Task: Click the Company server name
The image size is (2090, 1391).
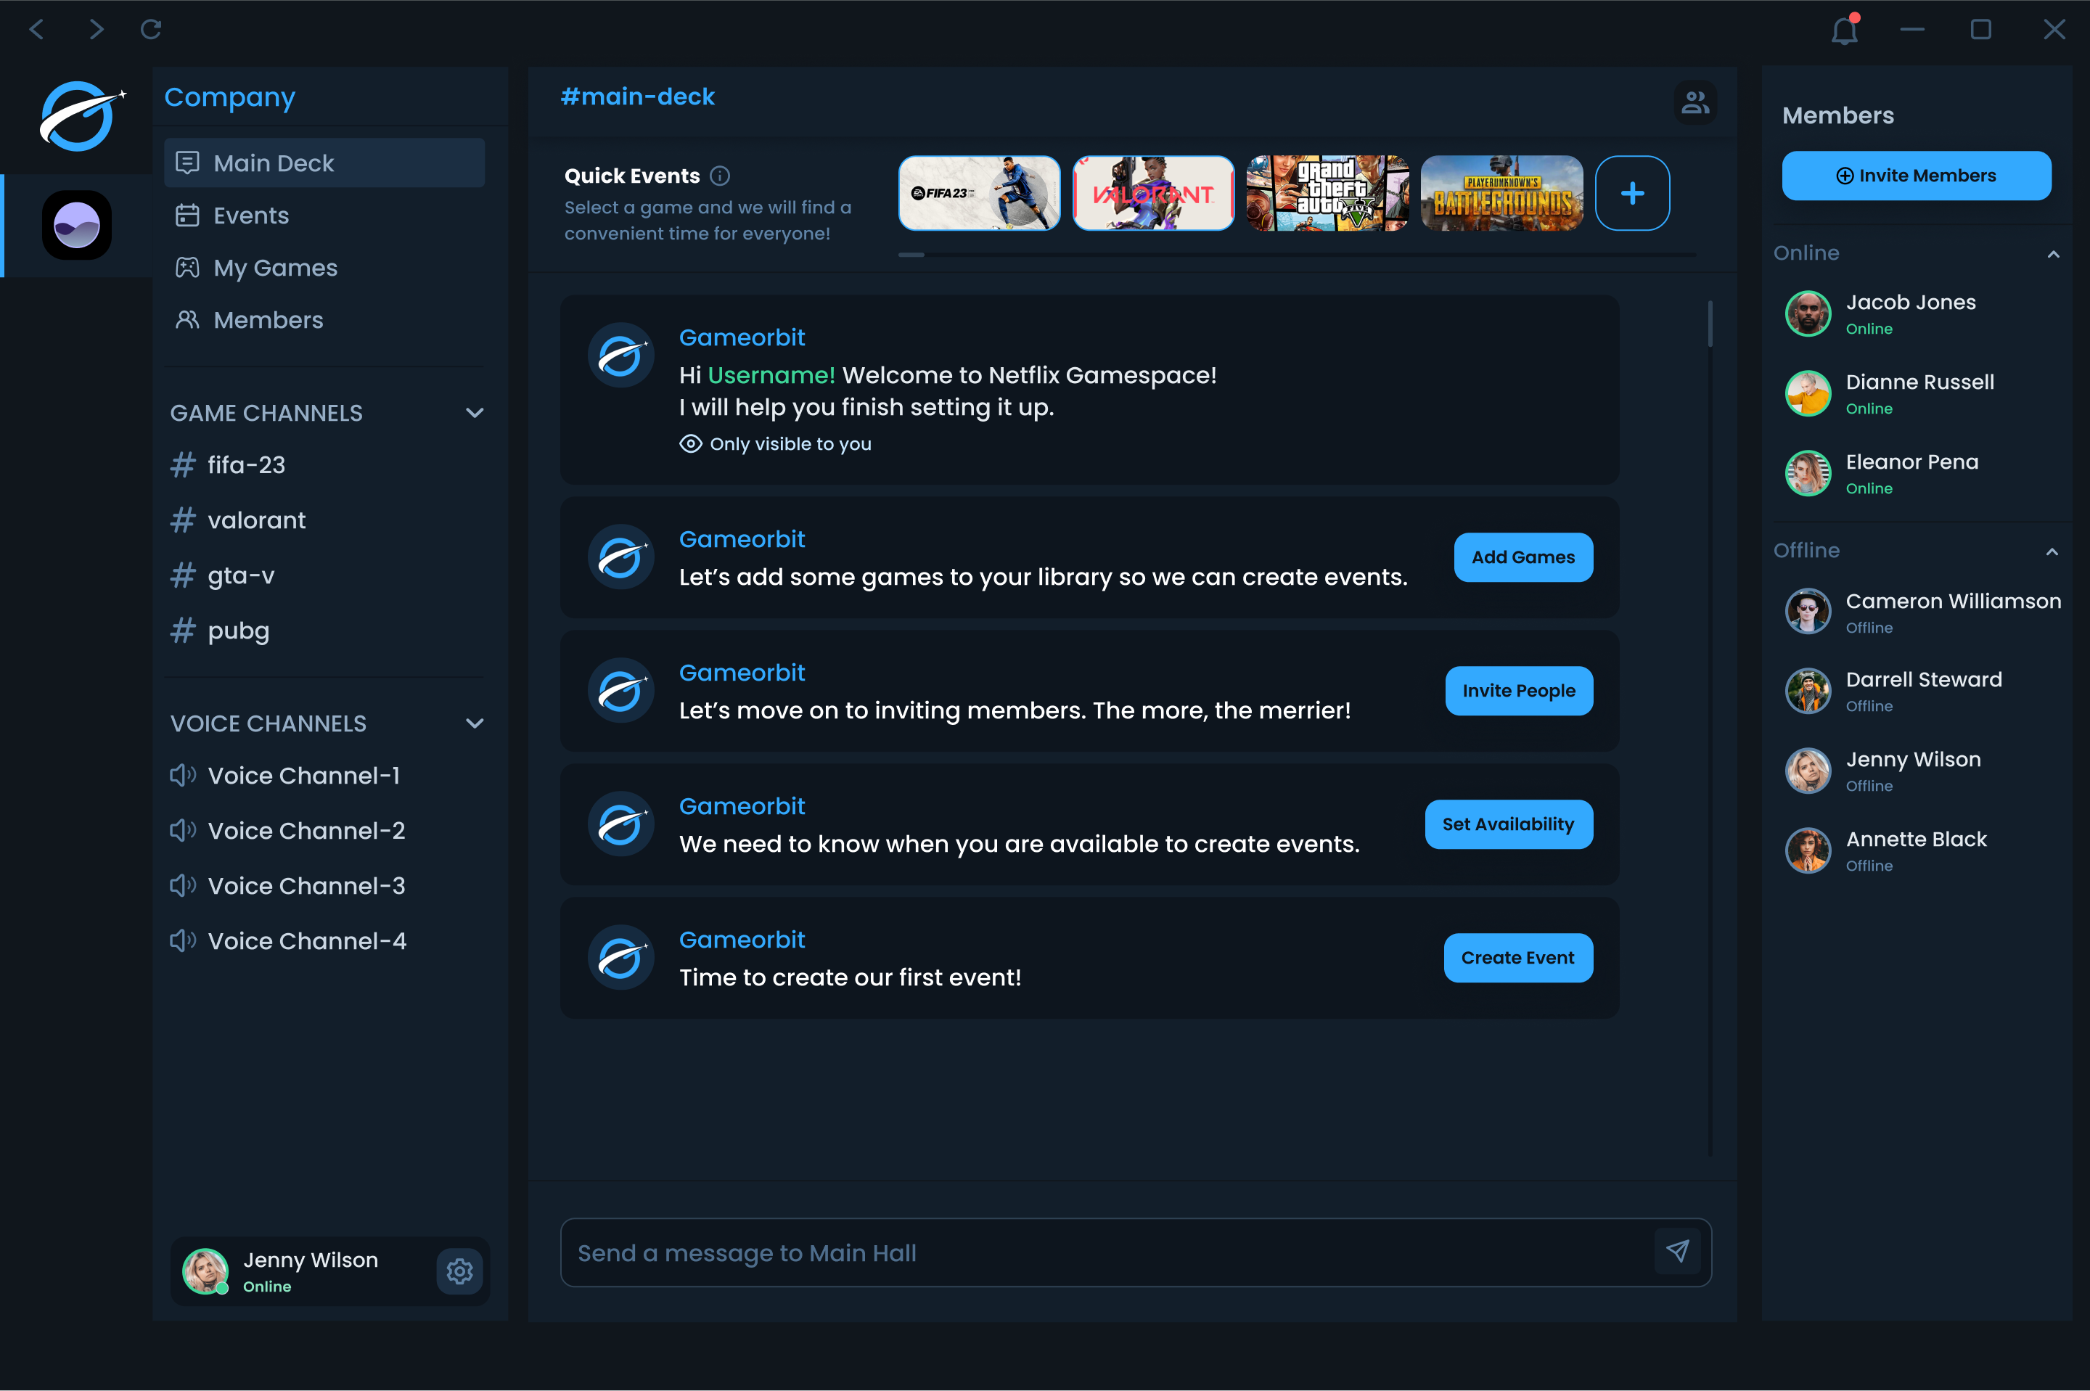Action: click(x=230, y=97)
